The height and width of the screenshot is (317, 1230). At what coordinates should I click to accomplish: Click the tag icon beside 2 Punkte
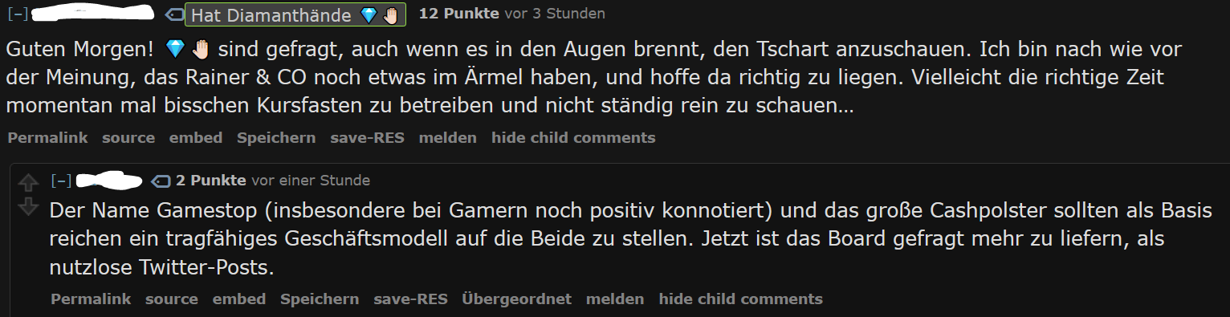[161, 181]
